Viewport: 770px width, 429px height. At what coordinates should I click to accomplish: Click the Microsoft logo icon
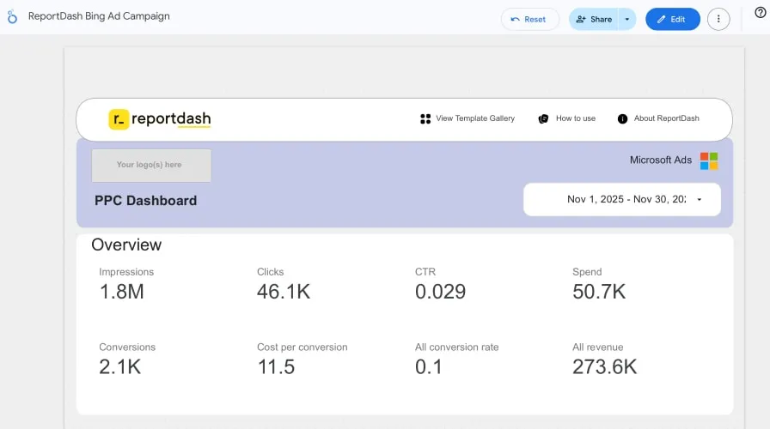point(709,160)
